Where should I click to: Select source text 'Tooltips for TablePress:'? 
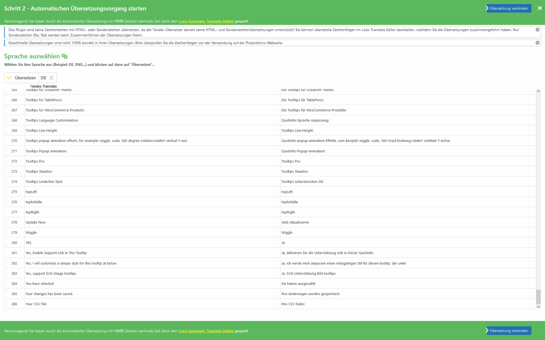(44, 100)
